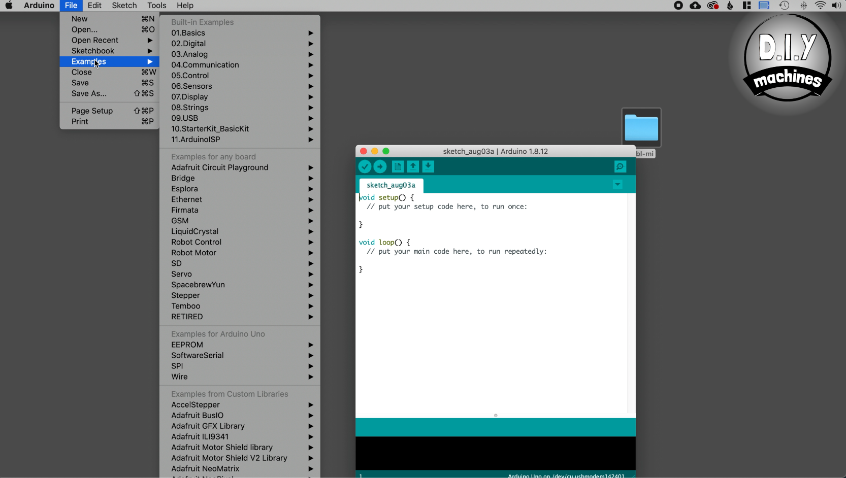Expand the 11.ArduinoISP examples

(x=240, y=140)
